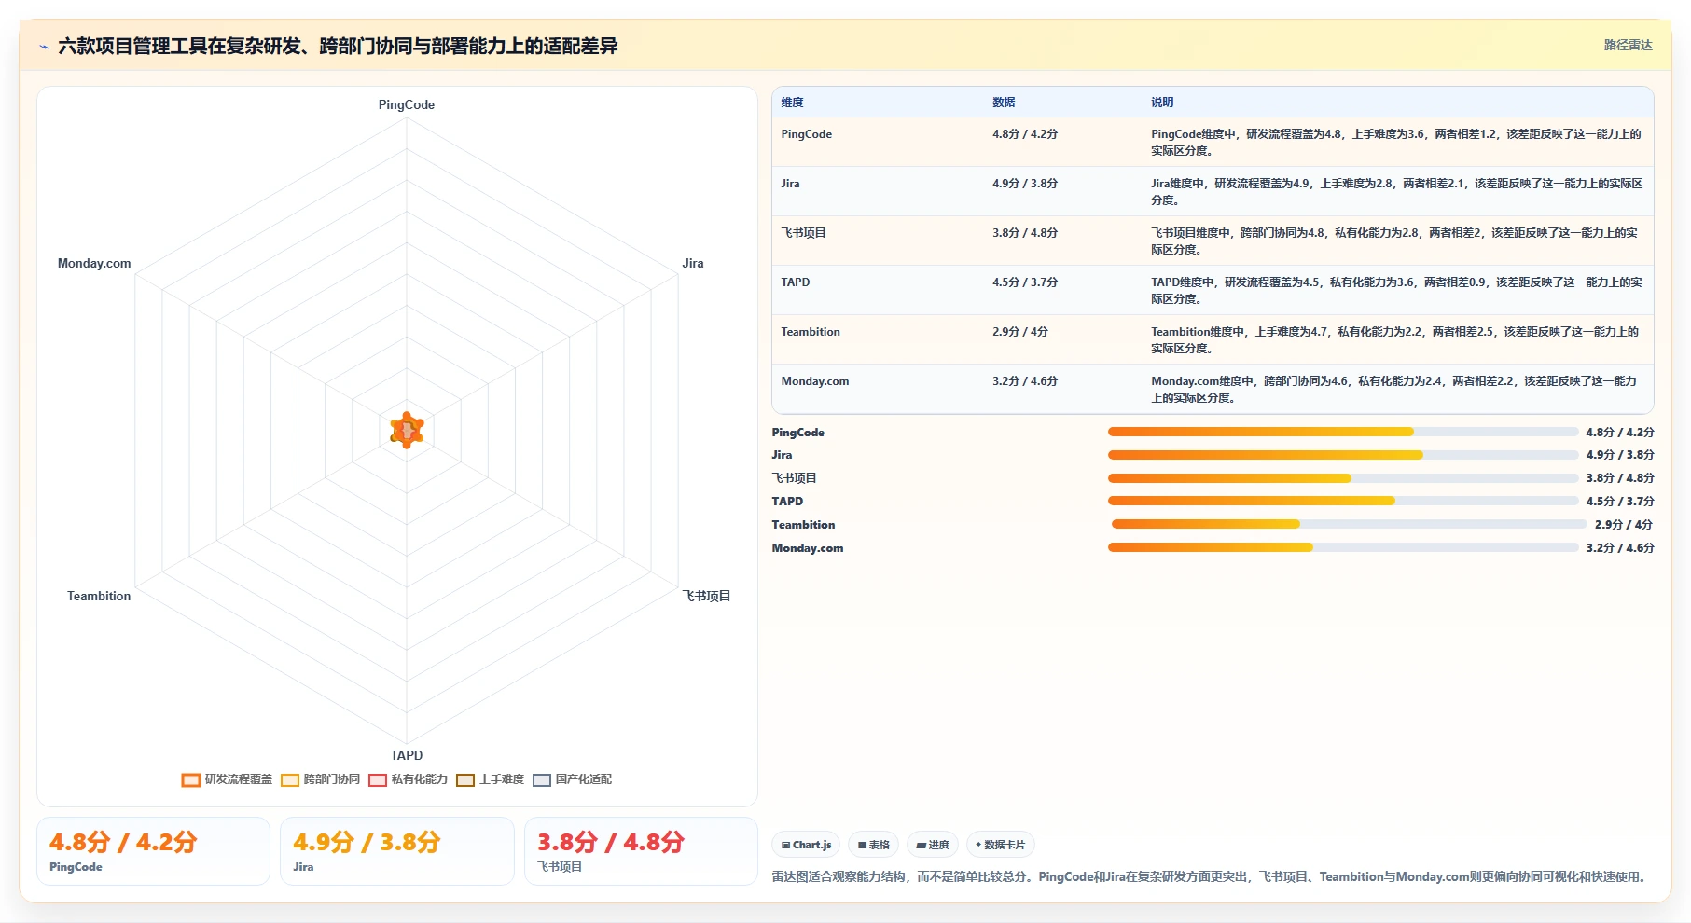Click the radar data cluster at chart center
The width and height of the screenshot is (1691, 923).
pos(407,430)
